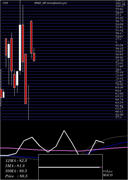Image resolution: width=128 pixels, height=180 pixels.
Task: Click the 62.42 price axis label
Action: pyautogui.click(x=120, y=106)
